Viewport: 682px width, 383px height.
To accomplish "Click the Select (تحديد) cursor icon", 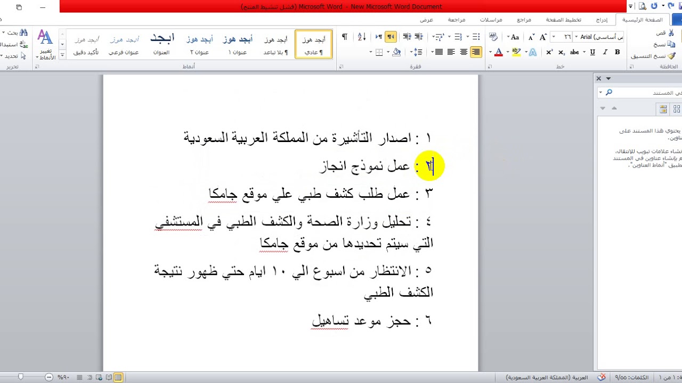I will tap(23, 55).
